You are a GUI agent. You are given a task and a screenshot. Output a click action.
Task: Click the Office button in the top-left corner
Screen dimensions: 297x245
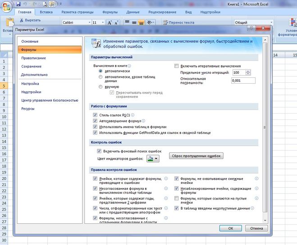[x=6, y=7]
